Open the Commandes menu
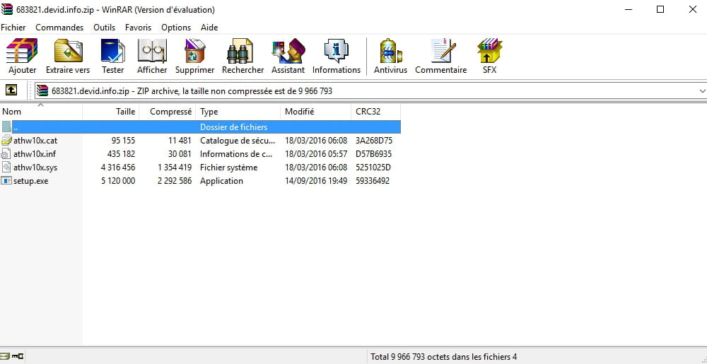The image size is (707, 364). [x=59, y=28]
